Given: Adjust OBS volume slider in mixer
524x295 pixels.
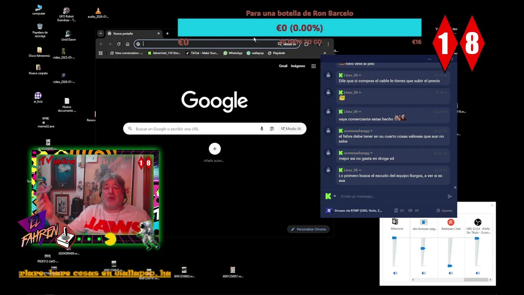Looking at the screenshot, I should point(477,238).
